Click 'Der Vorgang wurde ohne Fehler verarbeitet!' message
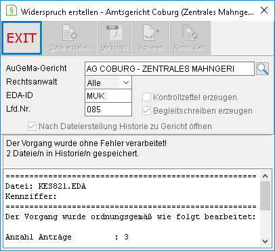This screenshot has width=275, height=251. (x=86, y=143)
